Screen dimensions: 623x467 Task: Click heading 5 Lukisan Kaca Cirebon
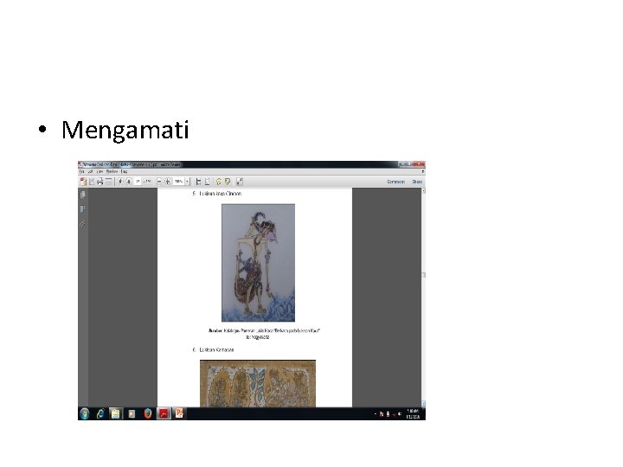pos(217,194)
